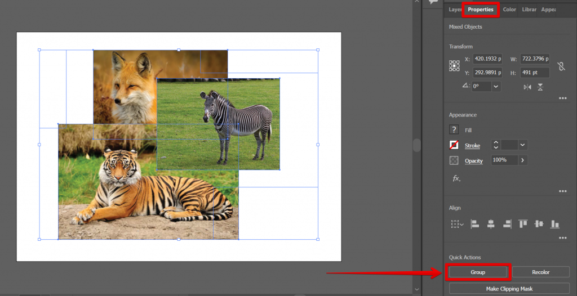Click the horizontal align right icon
The image size is (577, 296).
click(507, 224)
